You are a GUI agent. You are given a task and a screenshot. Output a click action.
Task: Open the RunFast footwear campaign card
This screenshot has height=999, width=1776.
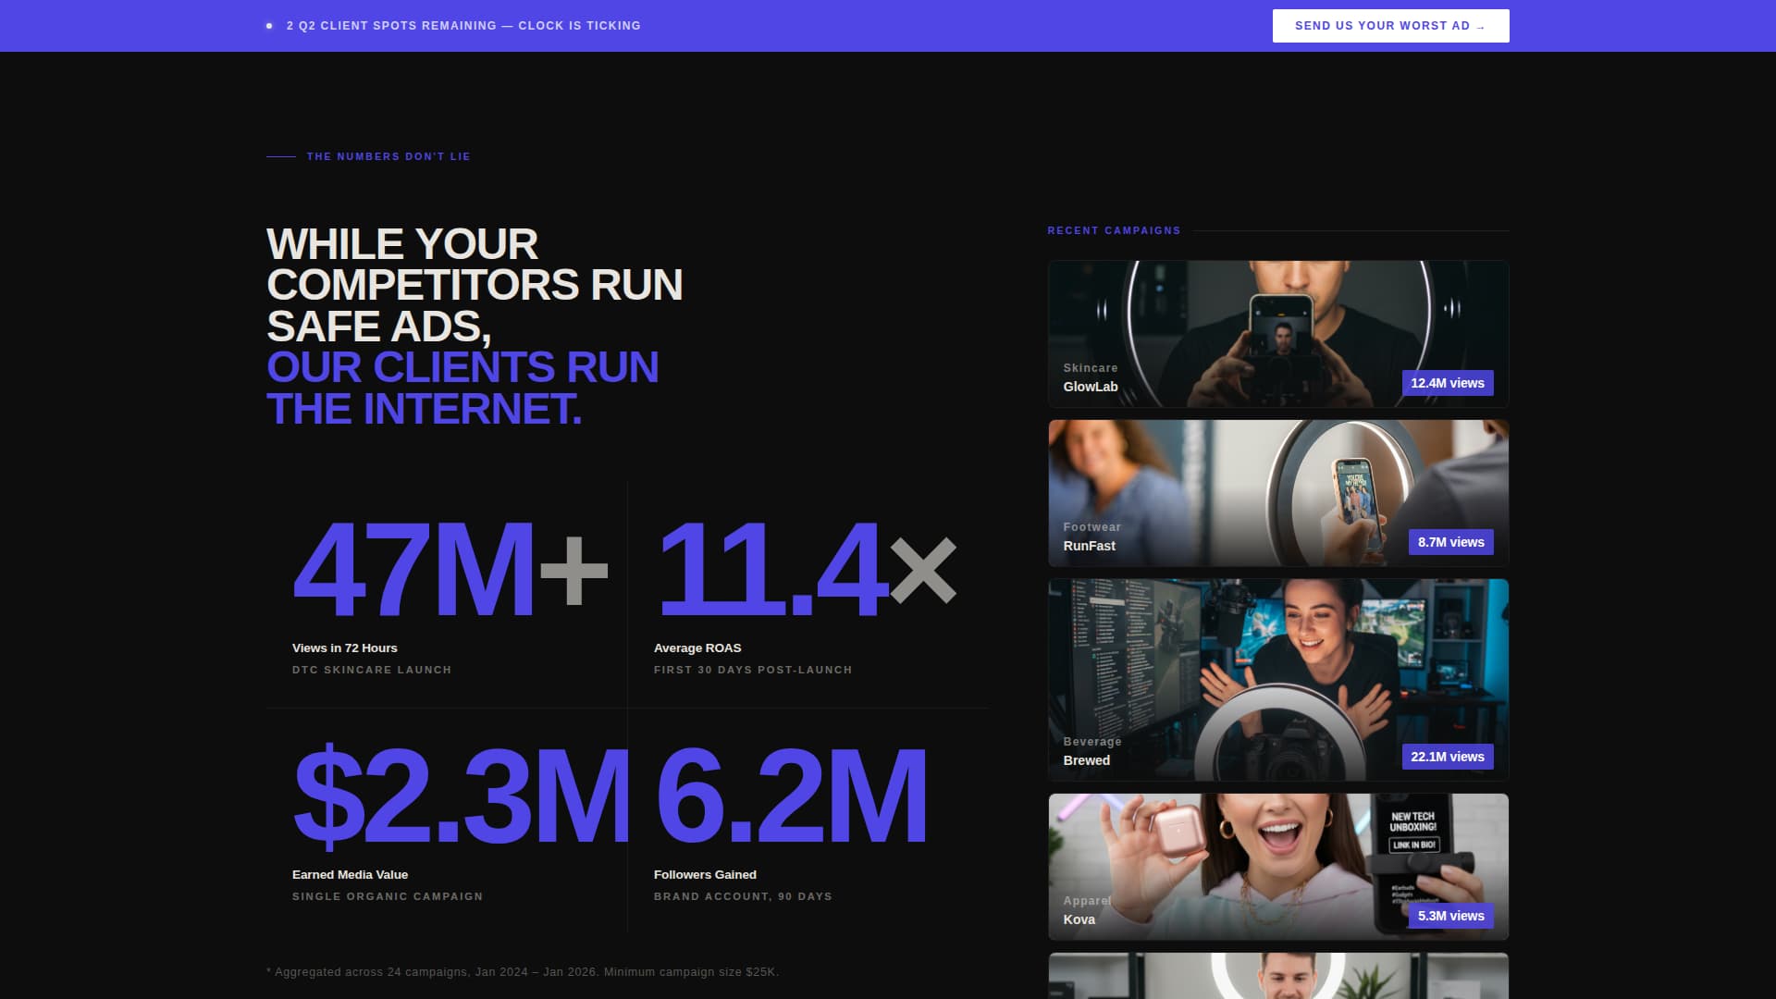1276,492
